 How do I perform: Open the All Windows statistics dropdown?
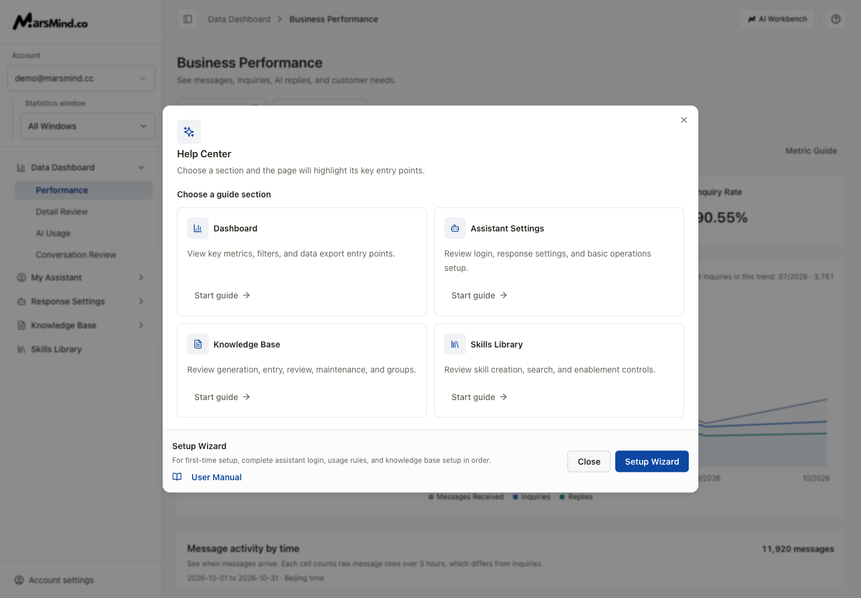(x=88, y=126)
